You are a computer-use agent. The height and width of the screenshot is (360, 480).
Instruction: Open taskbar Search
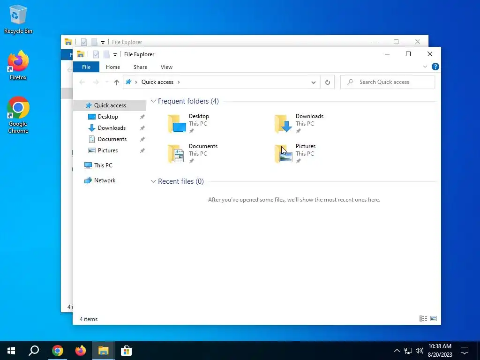34,351
